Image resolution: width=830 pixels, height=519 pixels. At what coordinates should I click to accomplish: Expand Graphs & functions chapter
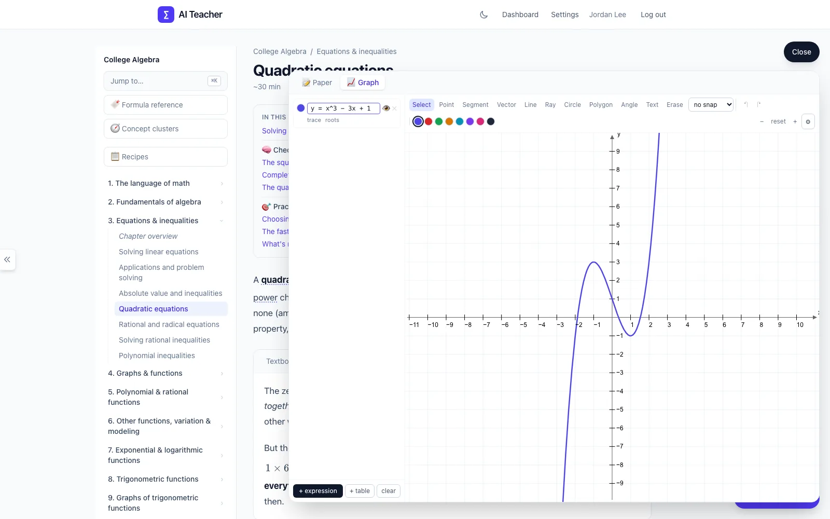165,373
